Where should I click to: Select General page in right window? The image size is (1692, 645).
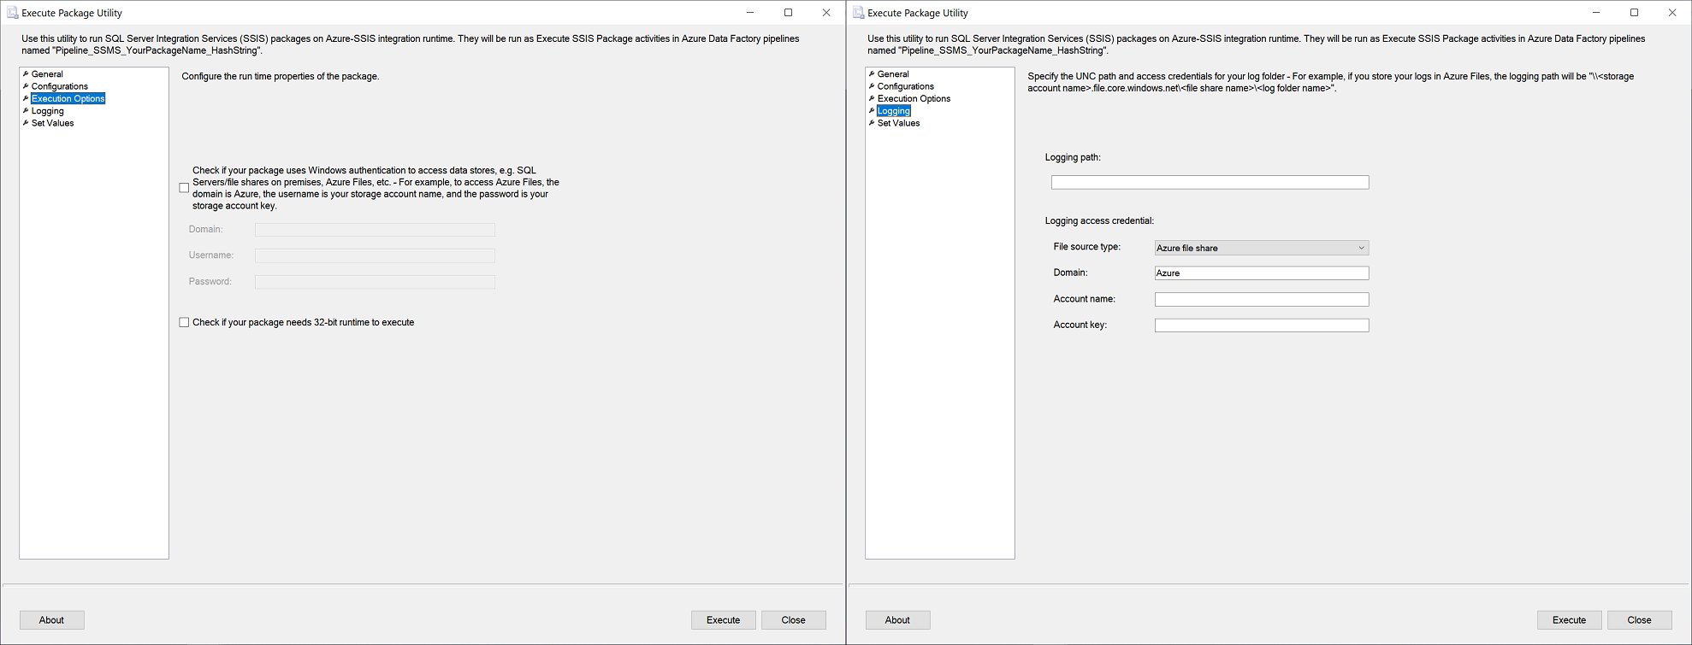click(x=893, y=74)
